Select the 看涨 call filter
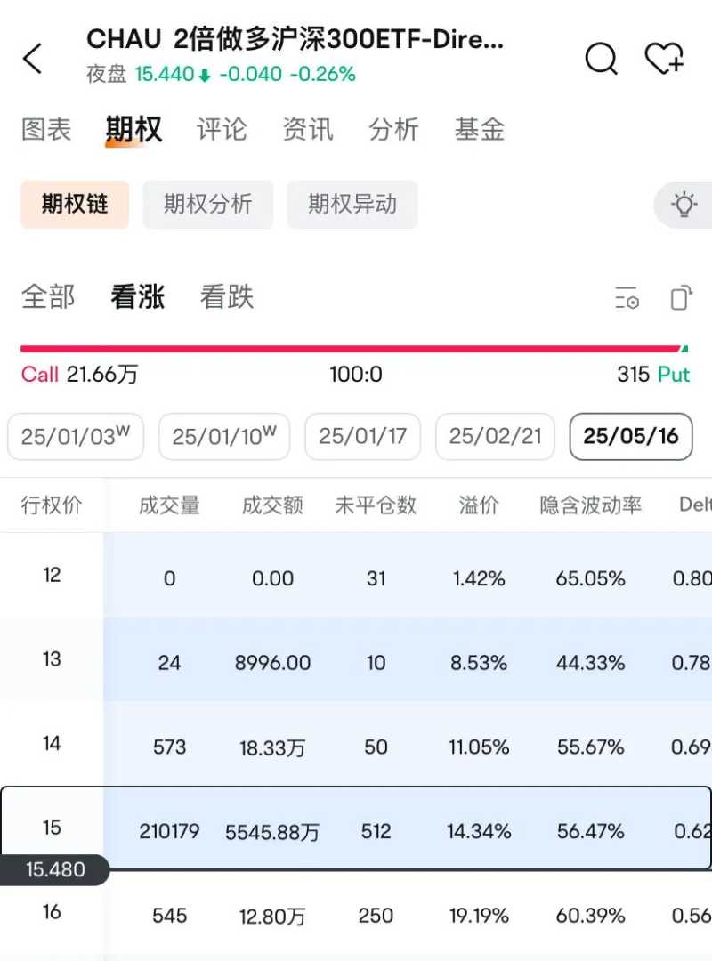Screen dimensions: 712x961 click(138, 297)
